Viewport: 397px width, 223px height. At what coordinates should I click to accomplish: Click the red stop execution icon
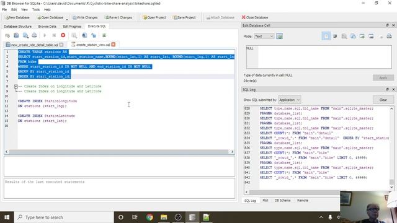coord(63,35)
